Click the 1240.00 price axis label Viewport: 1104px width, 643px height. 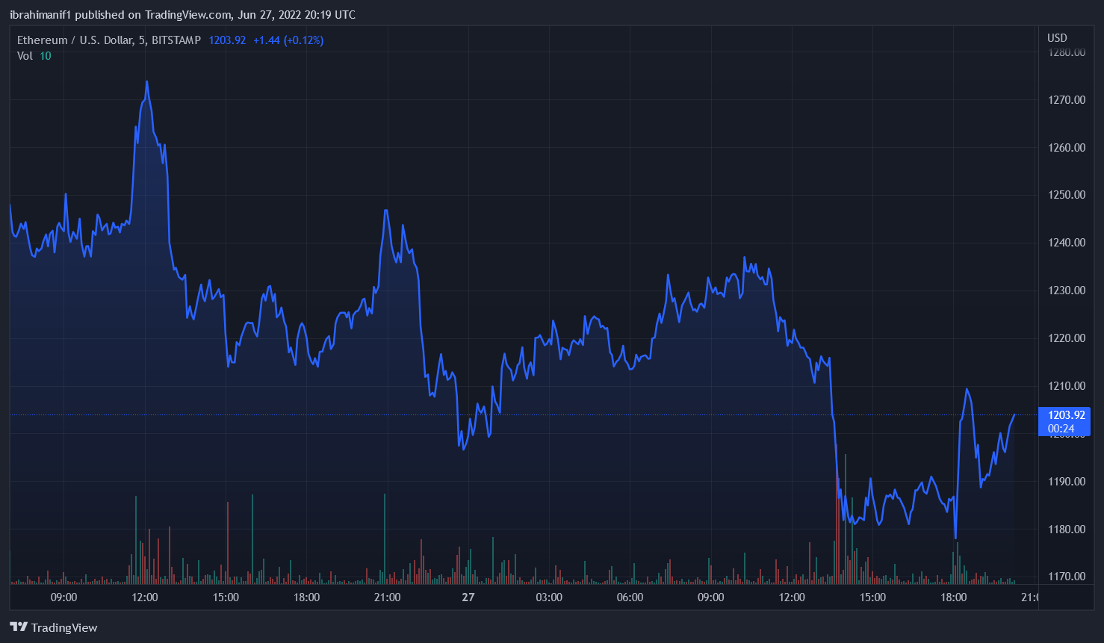(1067, 243)
